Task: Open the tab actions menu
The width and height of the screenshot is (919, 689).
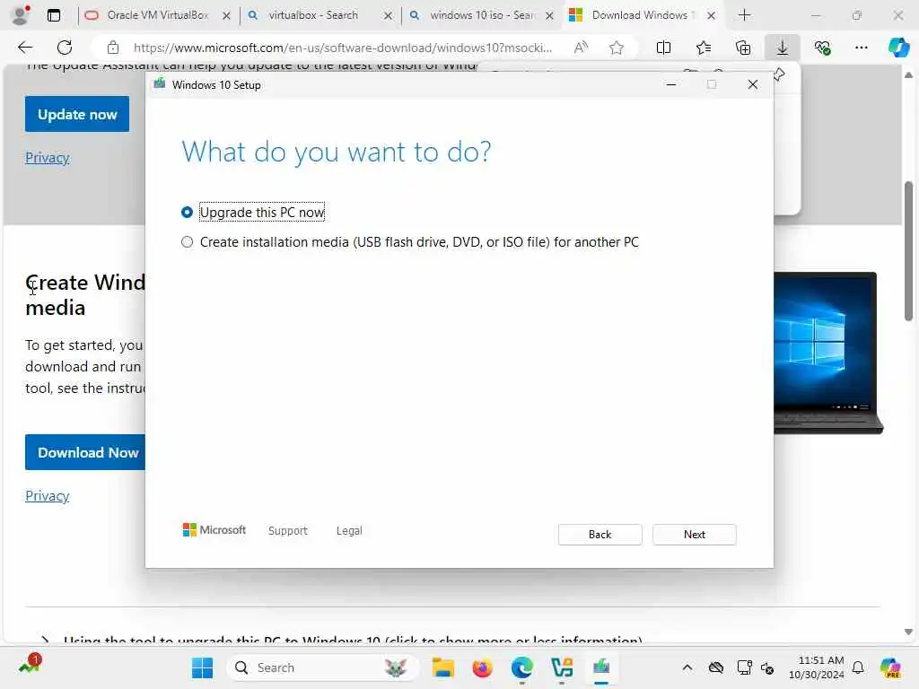Action: point(53,15)
